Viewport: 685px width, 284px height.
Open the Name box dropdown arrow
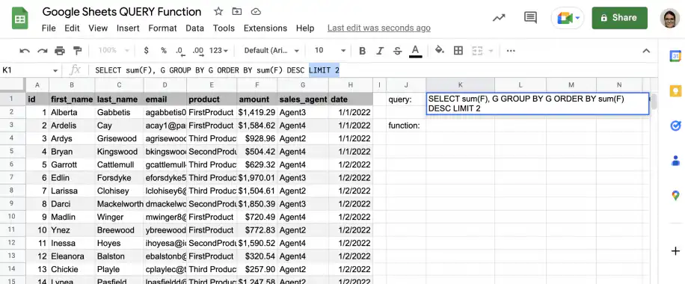(x=55, y=70)
